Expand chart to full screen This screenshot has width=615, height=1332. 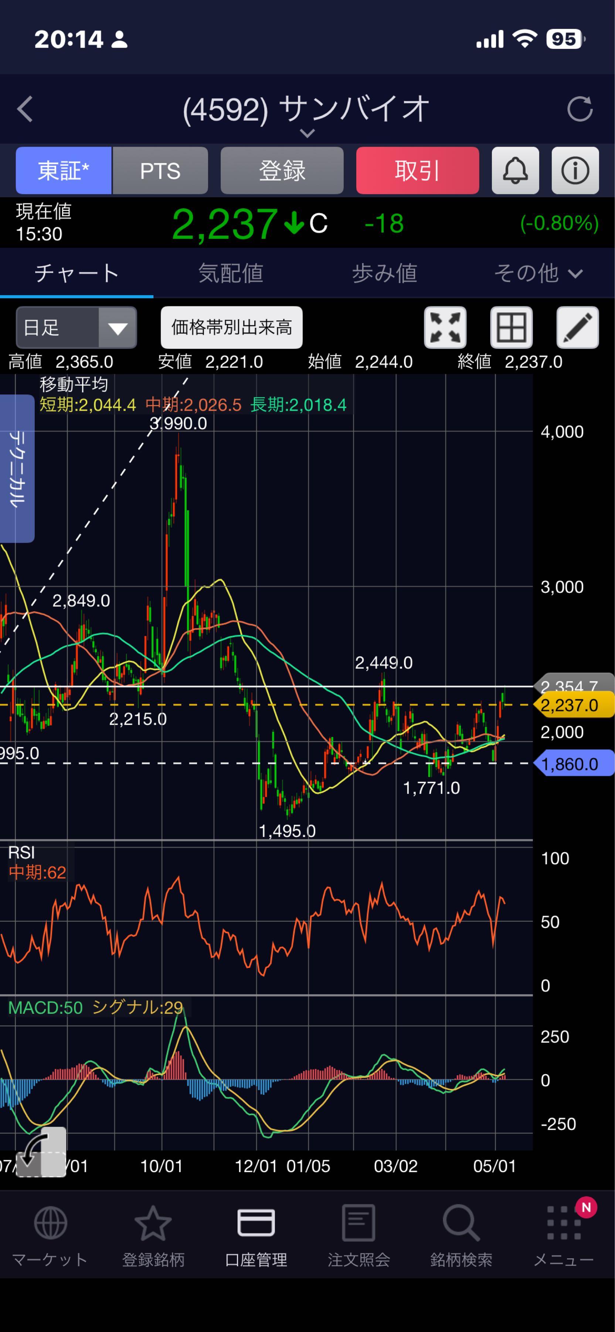[445, 327]
